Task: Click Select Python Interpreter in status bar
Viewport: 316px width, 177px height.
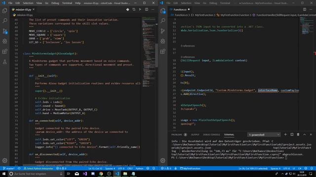Action: pyautogui.click(x=39, y=168)
